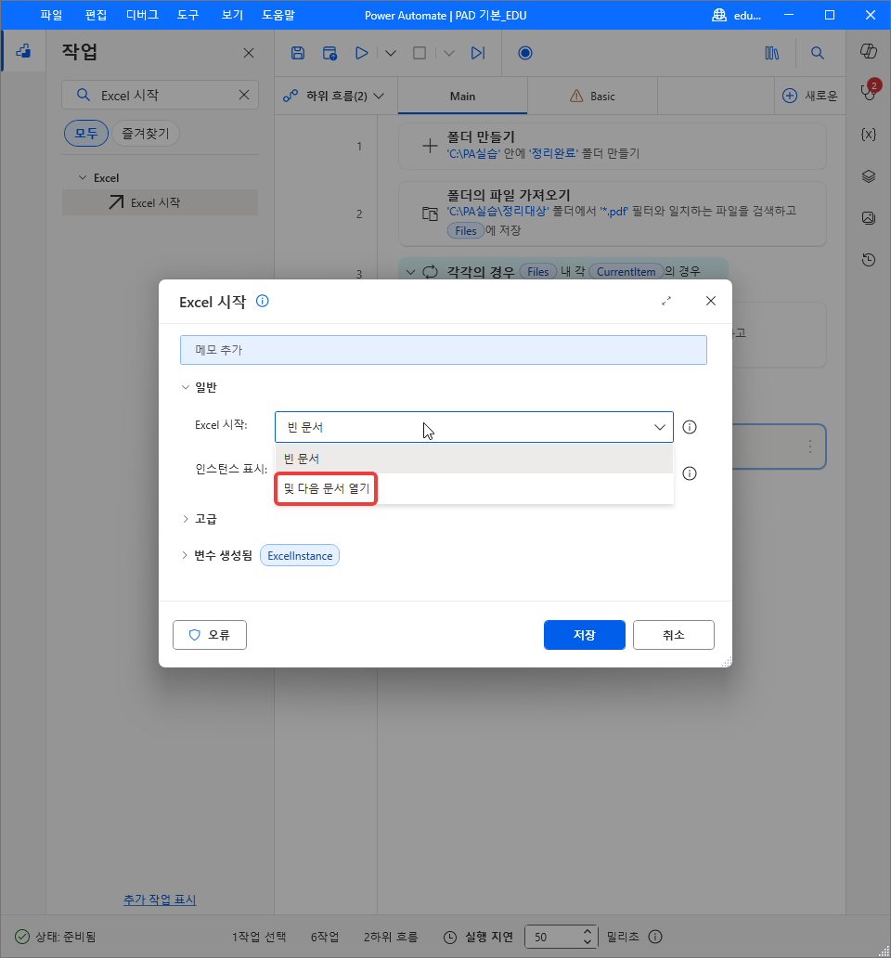This screenshot has width=891, height=958.
Task: Open the 보기 menu
Action: click(x=232, y=15)
